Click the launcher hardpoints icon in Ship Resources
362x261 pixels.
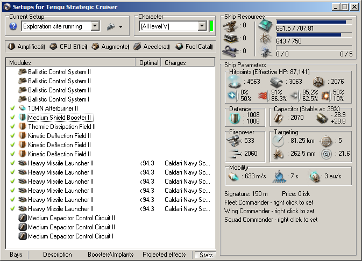point(230,38)
